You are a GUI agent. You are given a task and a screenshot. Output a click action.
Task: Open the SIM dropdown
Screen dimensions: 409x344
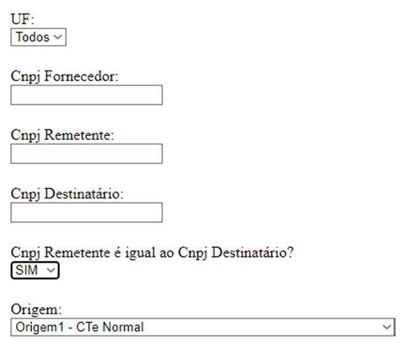click(x=34, y=270)
